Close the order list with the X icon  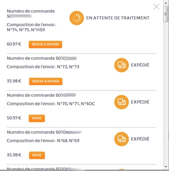coord(156,7)
